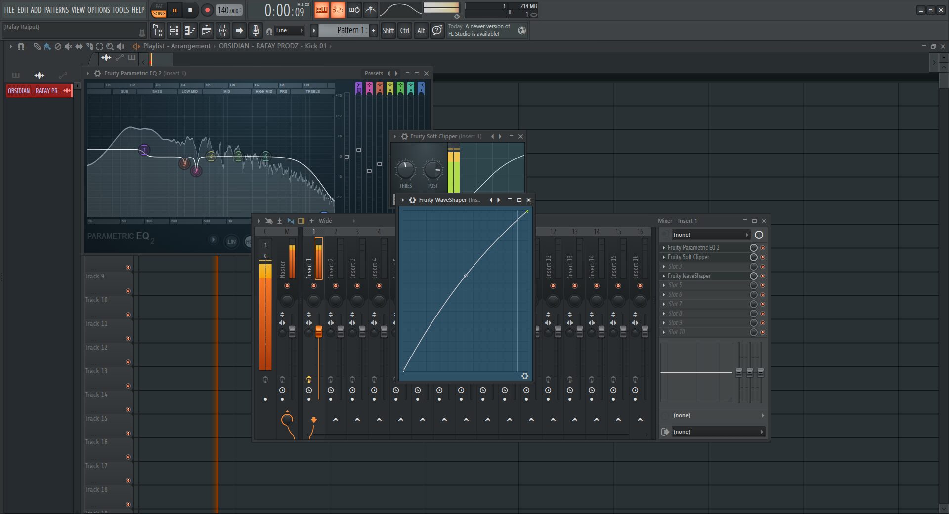Open the Line snap dropdown
The image size is (949, 514).
click(x=289, y=31)
